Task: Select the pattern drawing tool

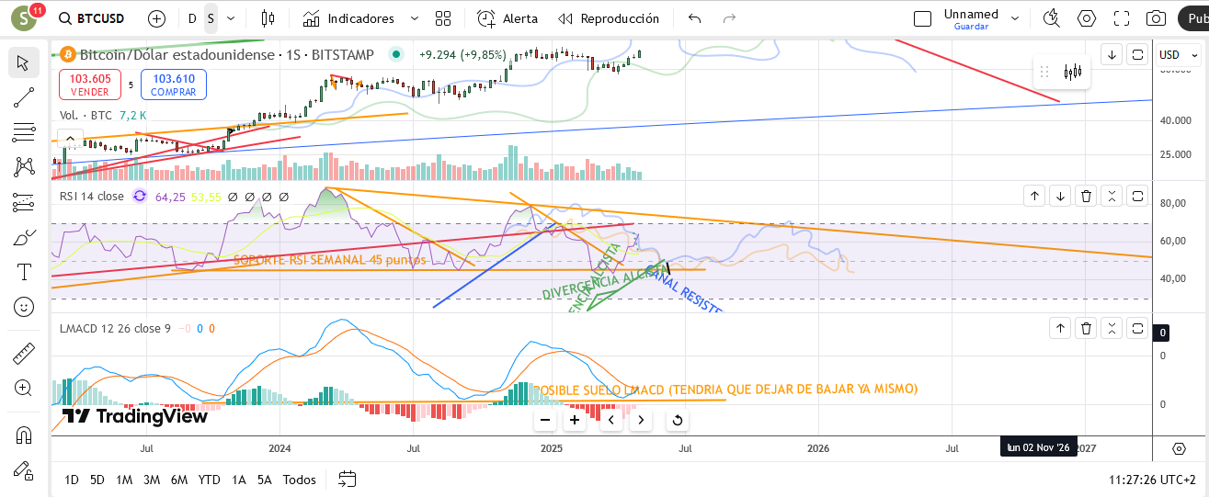Action: tap(24, 167)
